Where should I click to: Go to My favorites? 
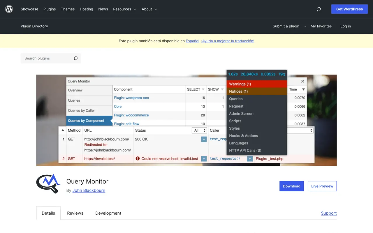click(x=321, y=26)
